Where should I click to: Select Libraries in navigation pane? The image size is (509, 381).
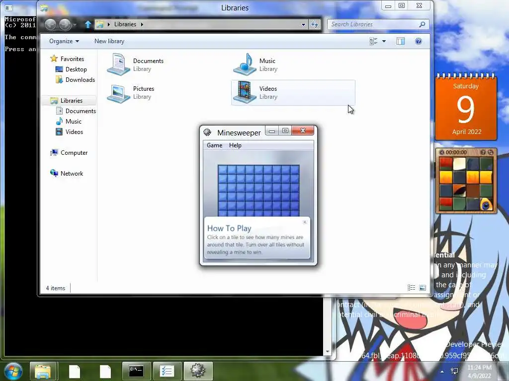click(x=72, y=100)
